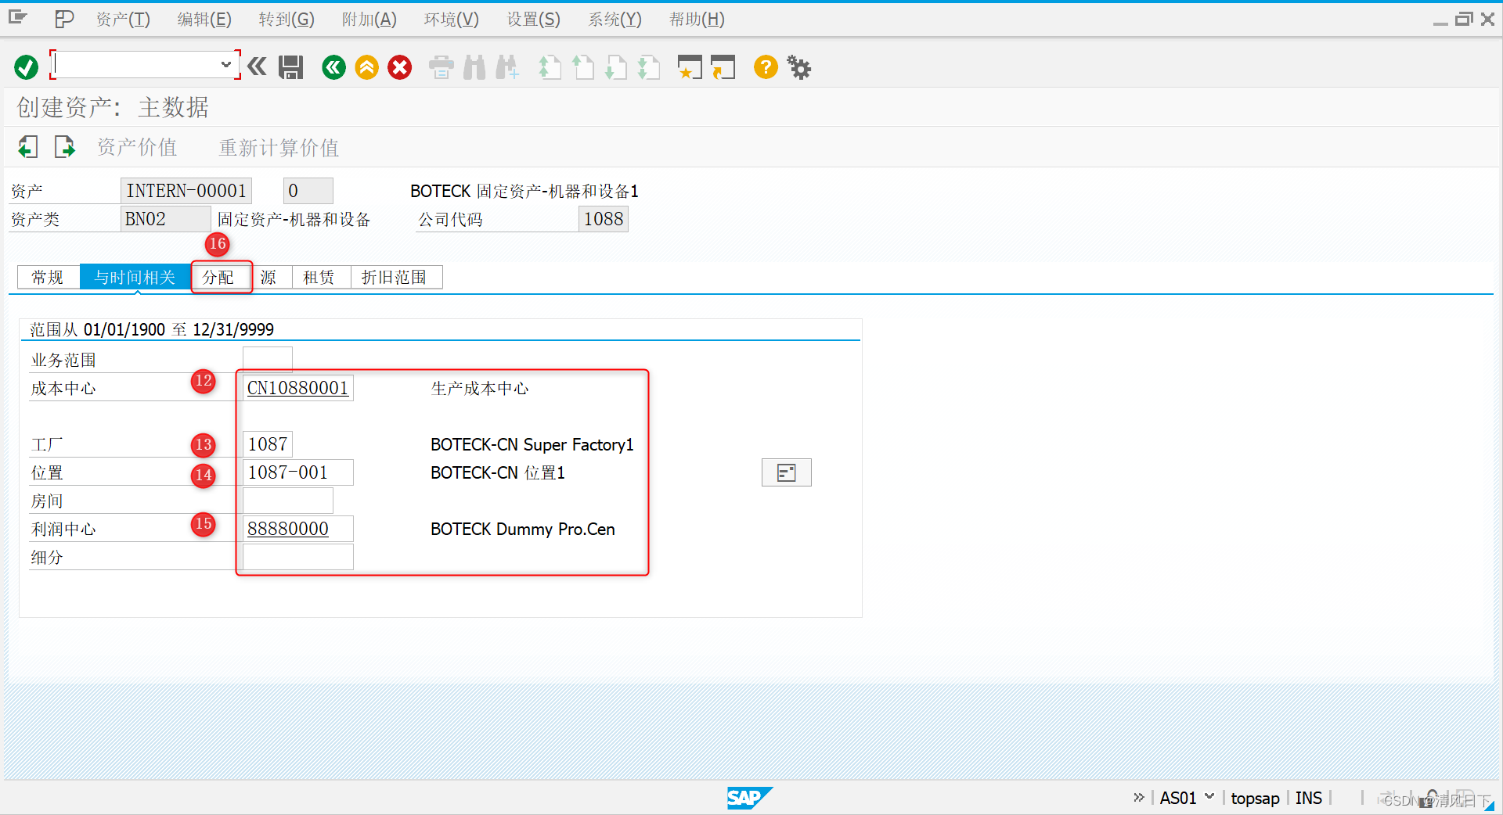Screen dimensions: 1503x815
Task: Click the BOTECK-CN Super Factory1 text
Action: point(532,445)
